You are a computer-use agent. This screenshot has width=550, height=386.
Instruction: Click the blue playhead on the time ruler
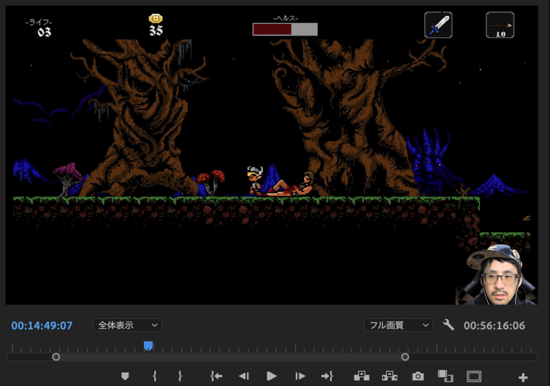click(x=148, y=346)
